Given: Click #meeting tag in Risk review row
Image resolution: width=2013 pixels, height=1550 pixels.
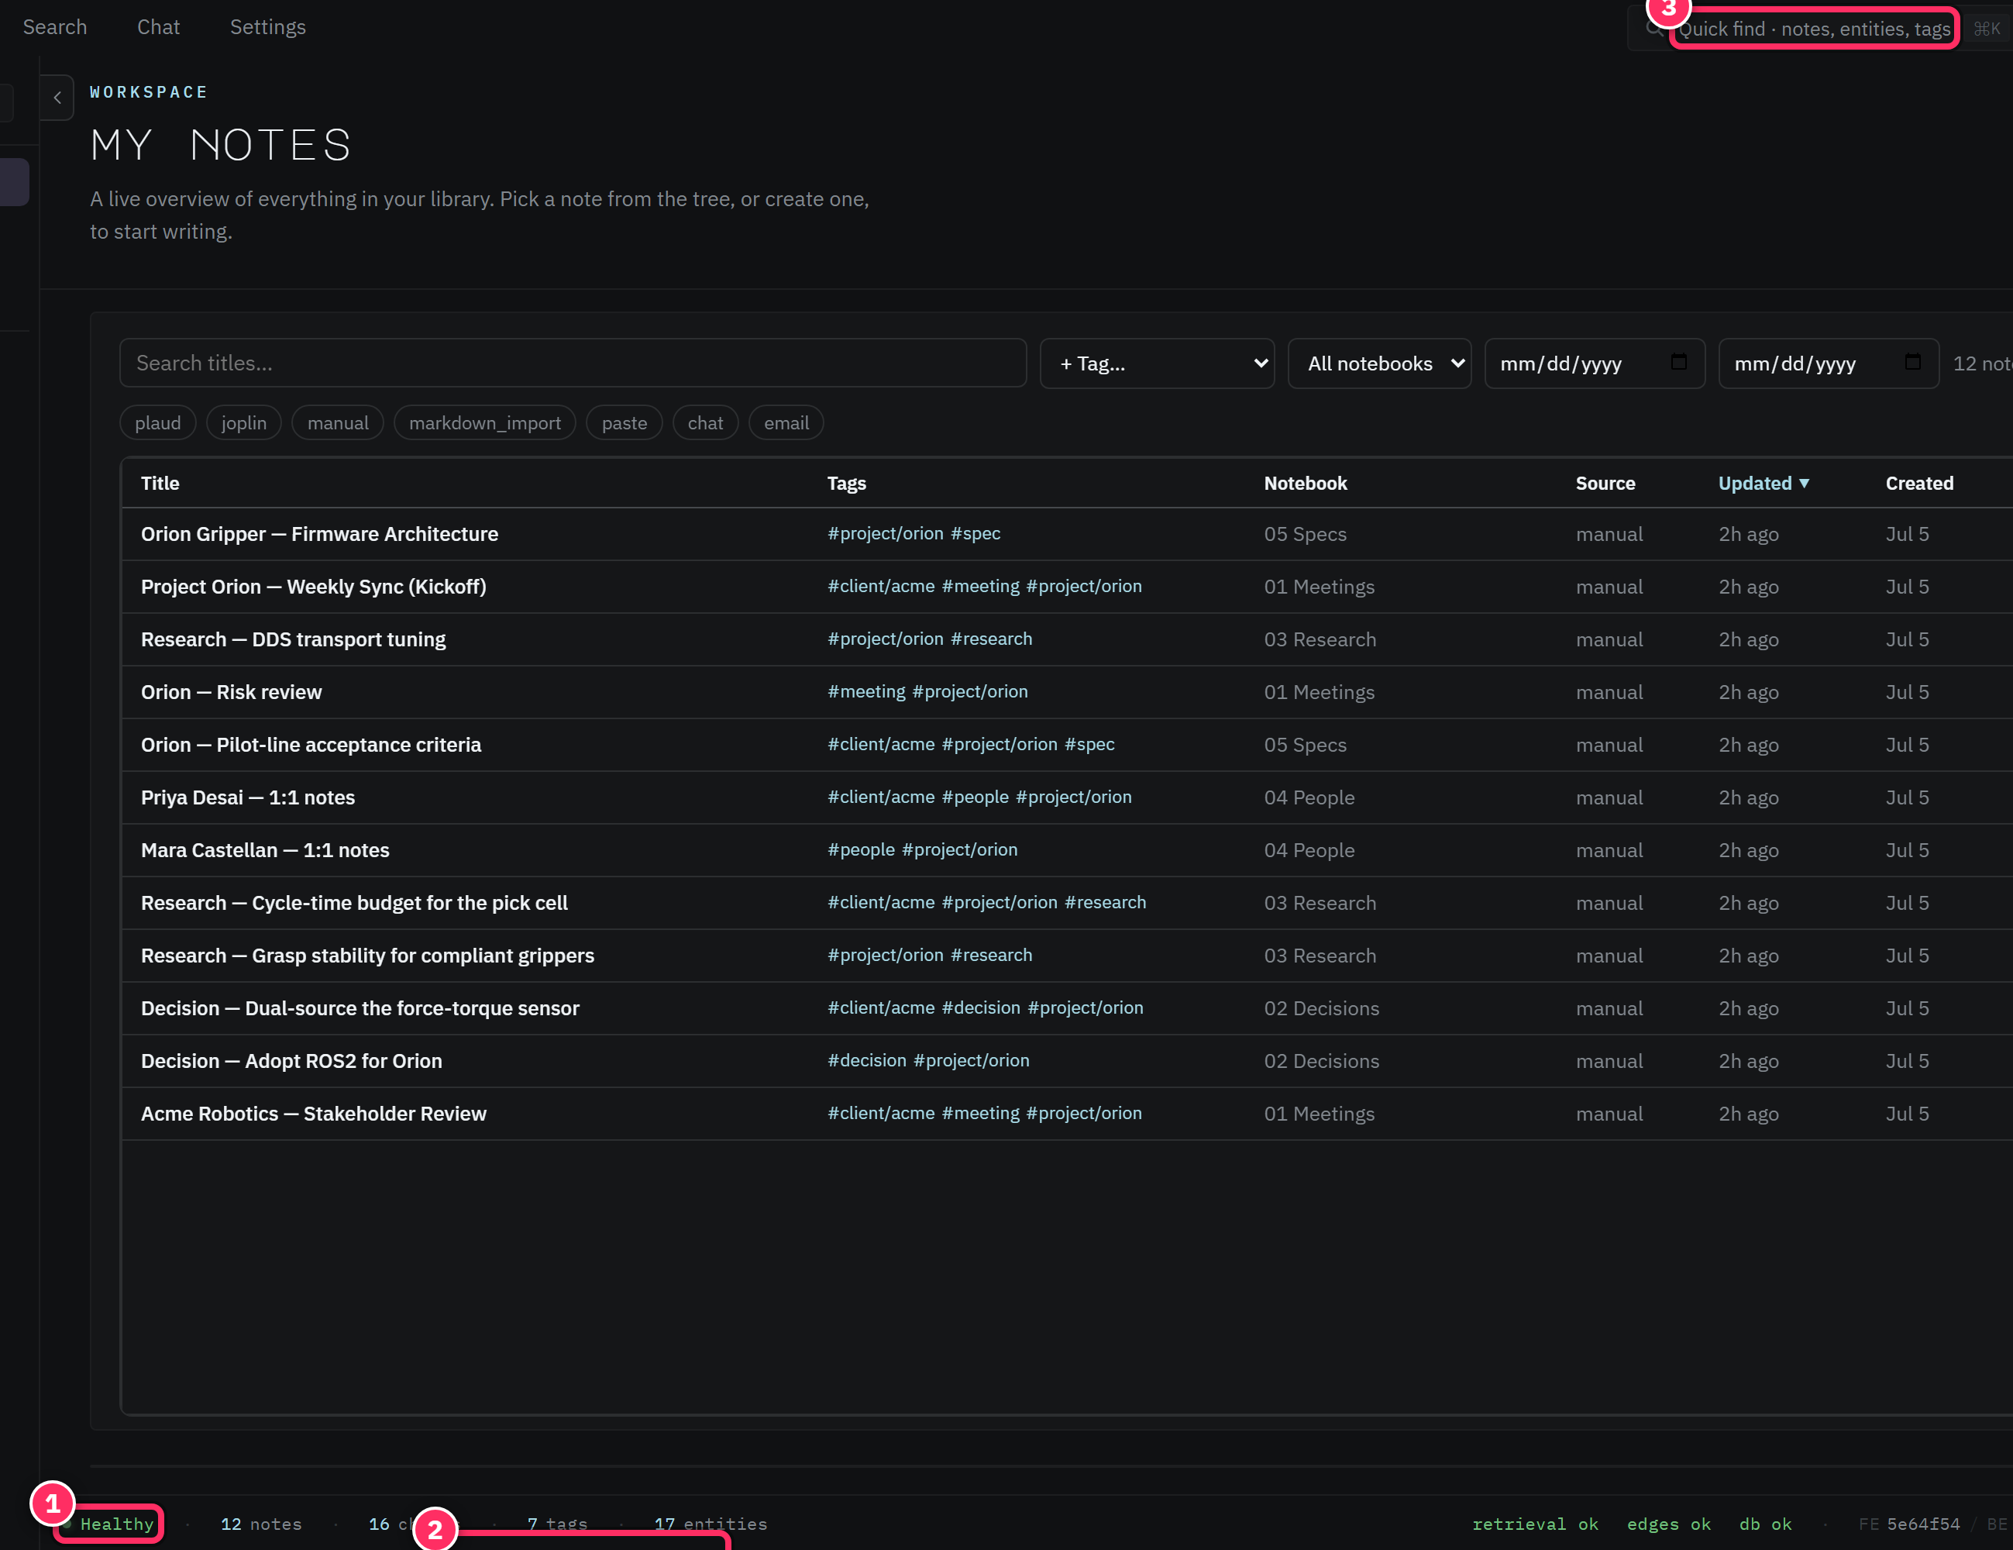Looking at the screenshot, I should (866, 691).
